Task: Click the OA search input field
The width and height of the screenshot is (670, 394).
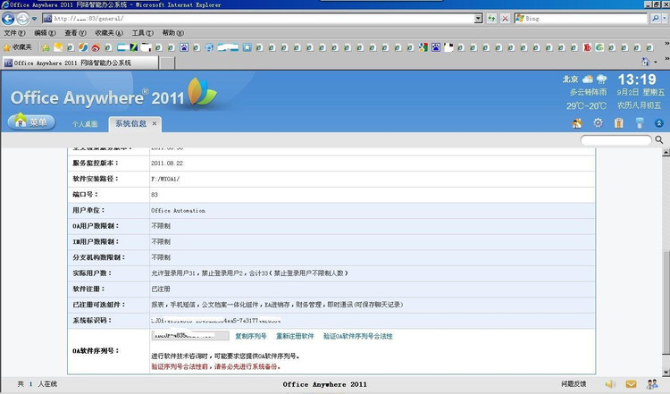Action: pyautogui.click(x=616, y=139)
